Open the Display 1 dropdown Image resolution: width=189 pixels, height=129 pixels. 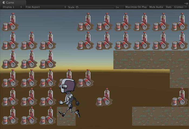click(12, 7)
